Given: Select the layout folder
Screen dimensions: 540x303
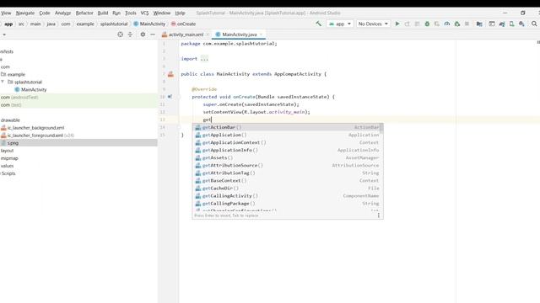Looking at the screenshot, I should coord(8,151).
